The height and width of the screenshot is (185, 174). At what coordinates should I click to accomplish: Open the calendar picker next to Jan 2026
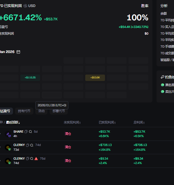[x=18, y=52]
